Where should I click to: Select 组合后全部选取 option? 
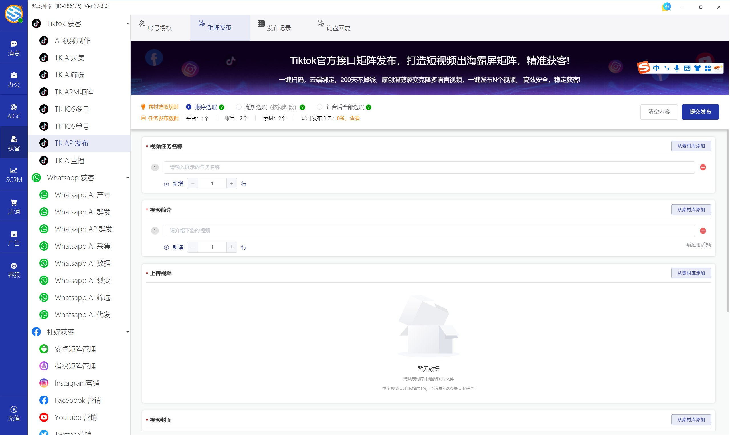pos(319,107)
